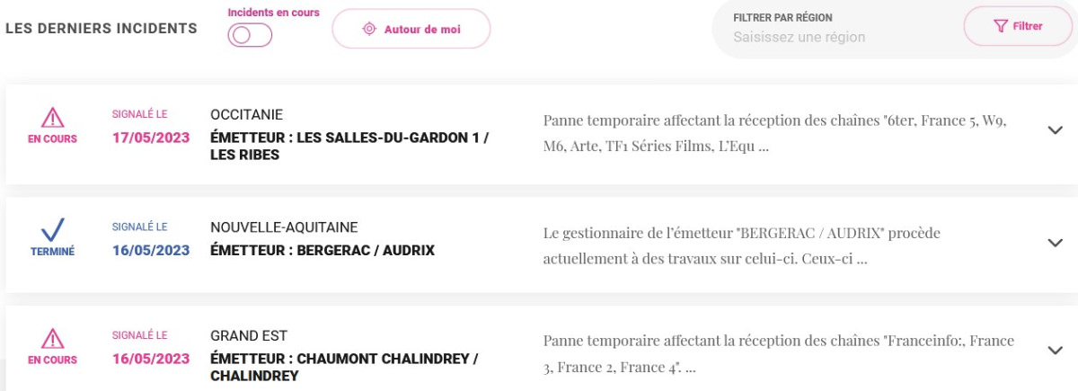Expand the Nouvelle-Aquitaine incident chevron

(x=1056, y=243)
